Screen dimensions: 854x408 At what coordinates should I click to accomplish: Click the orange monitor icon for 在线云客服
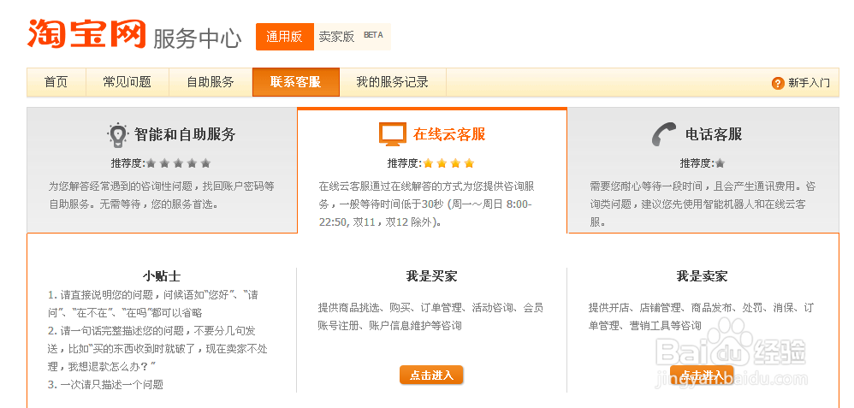click(393, 134)
